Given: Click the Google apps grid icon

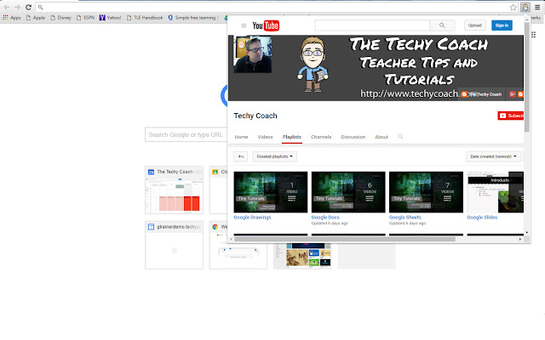Looking at the screenshot, I should click(x=534, y=35).
